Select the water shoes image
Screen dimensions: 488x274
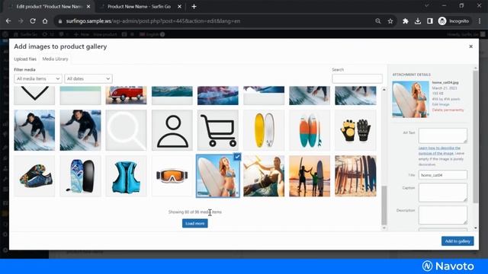click(x=34, y=176)
